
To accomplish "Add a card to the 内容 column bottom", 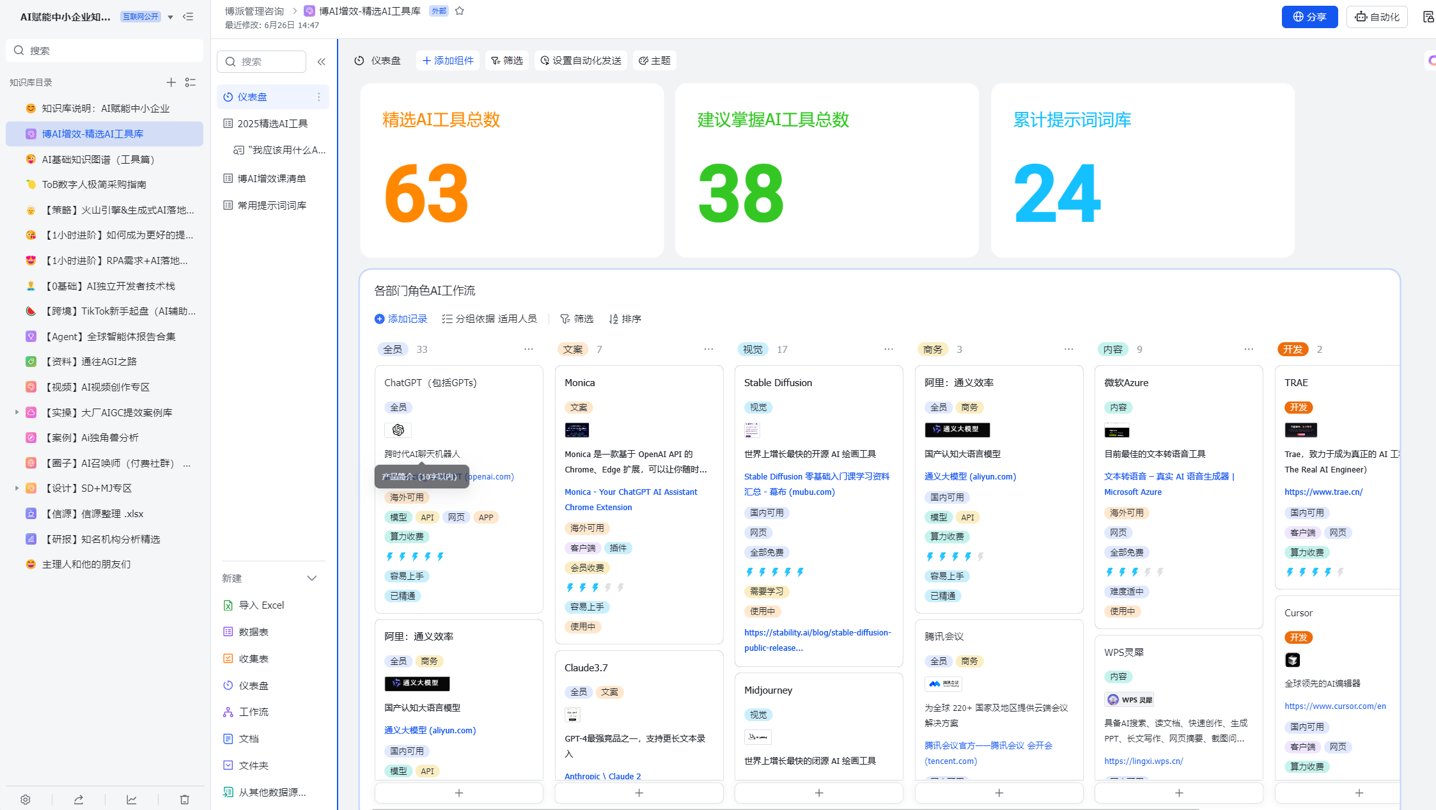I will [1179, 793].
